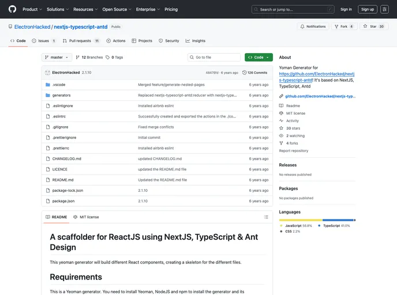Star the repository
397x295 pixels.
[x=374, y=27]
